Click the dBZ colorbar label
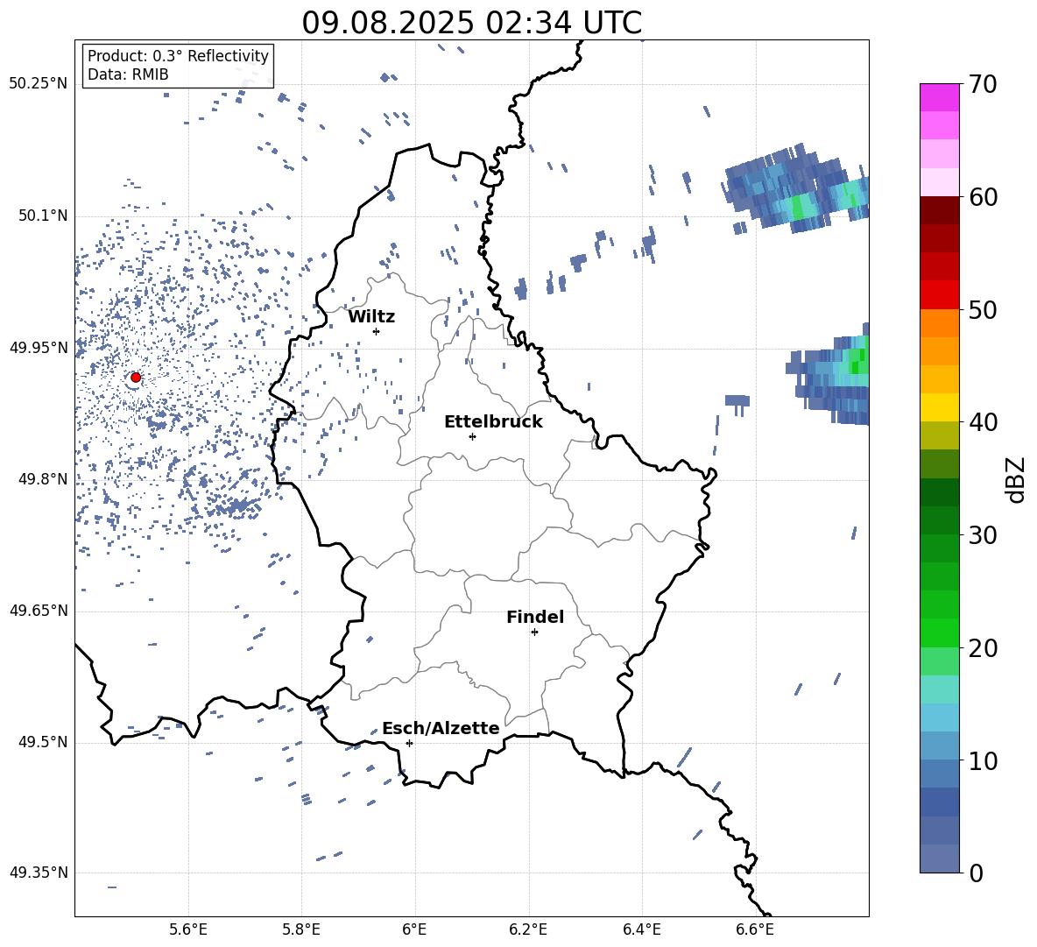 click(1015, 479)
